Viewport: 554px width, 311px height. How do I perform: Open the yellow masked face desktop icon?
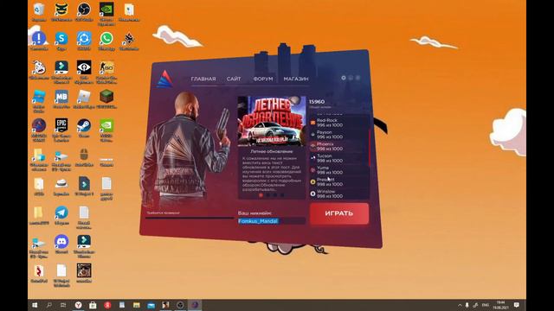pos(61,12)
